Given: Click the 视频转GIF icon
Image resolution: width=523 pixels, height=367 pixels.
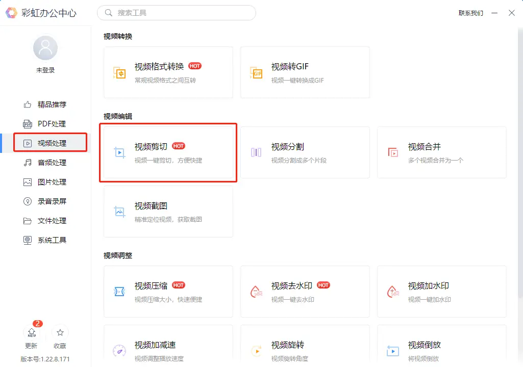Looking at the screenshot, I should (256, 73).
